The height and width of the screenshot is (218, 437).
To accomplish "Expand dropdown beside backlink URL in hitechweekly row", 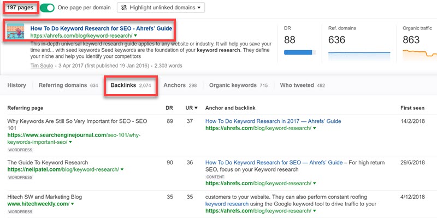I will click(x=315, y=211).
